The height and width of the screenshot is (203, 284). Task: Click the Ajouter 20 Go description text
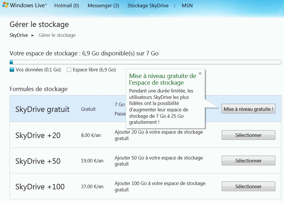pyautogui.click(x=159, y=135)
